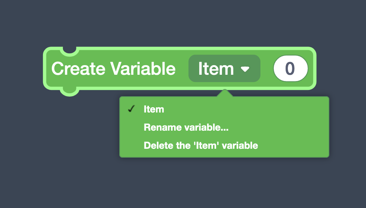Click the white caret arrow in Item field
The image size is (366, 208).
245,69
